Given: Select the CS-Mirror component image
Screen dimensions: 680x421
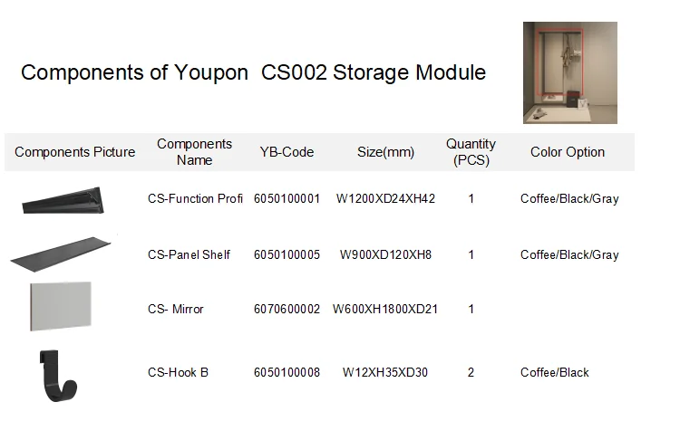Looking at the screenshot, I should coord(61,306).
